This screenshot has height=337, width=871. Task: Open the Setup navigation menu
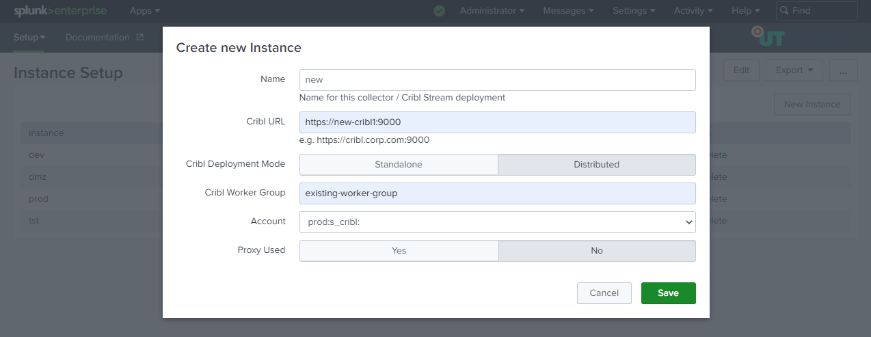pos(29,38)
